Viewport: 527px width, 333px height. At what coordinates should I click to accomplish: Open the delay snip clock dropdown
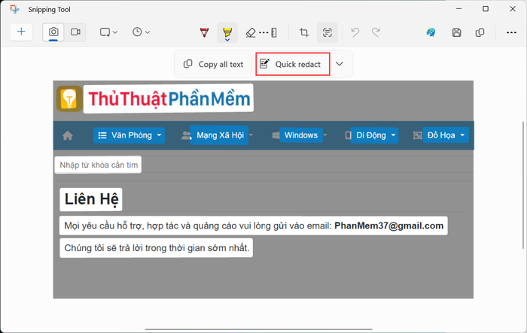point(141,32)
